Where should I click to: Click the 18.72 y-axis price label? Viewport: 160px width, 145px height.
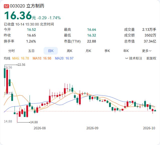pyautogui.click(x=8, y=93)
